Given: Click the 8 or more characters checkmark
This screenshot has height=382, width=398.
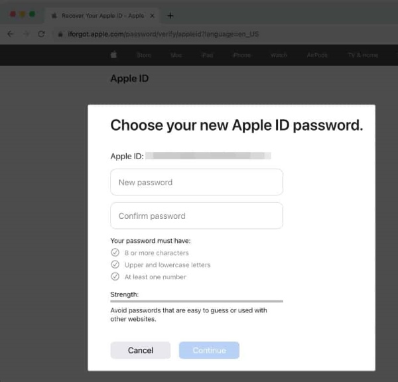Looking at the screenshot, I should coord(115,253).
